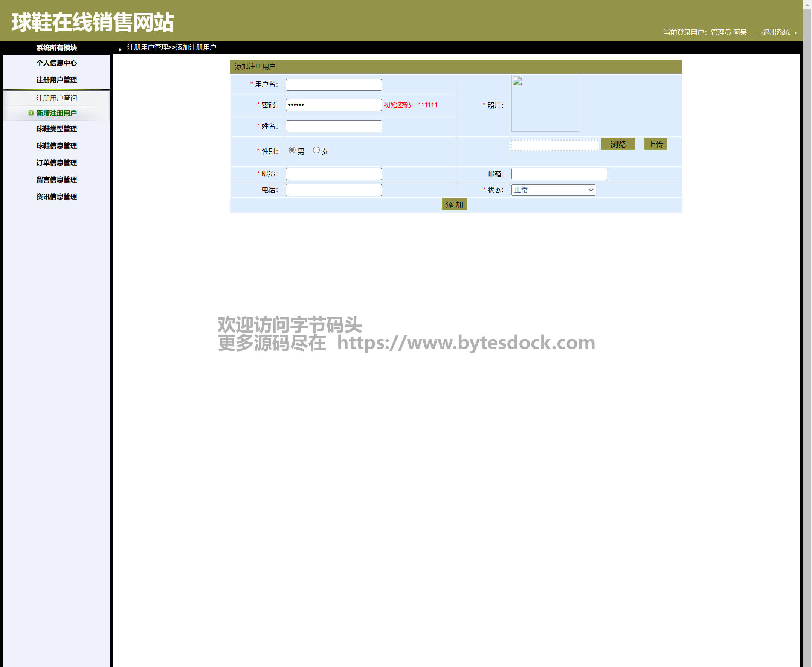This screenshot has height=667, width=812.
Task: Click the 电话 phone input field
Action: 334,190
